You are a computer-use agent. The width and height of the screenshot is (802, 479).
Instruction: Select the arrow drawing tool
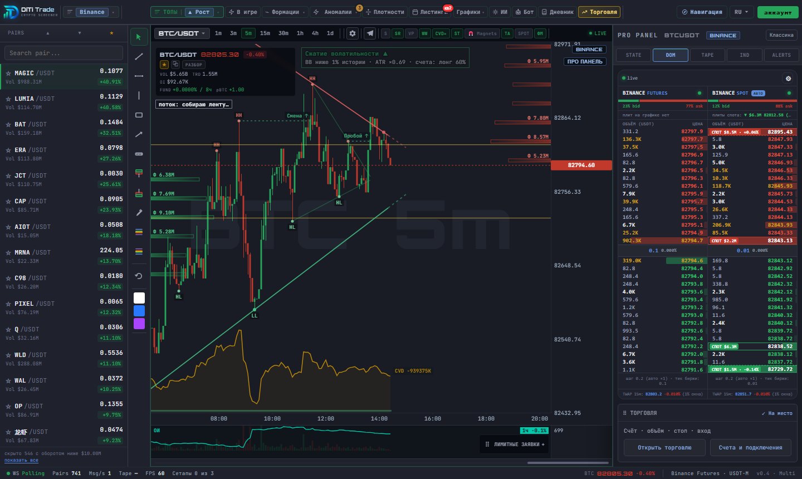139,134
